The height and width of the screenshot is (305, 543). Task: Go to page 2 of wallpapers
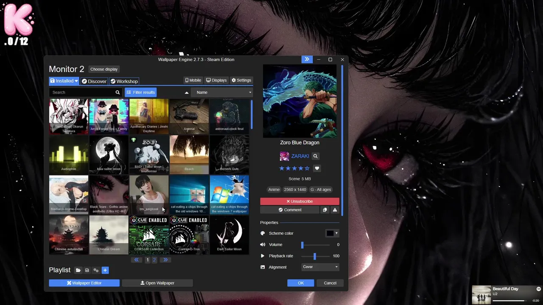154,260
